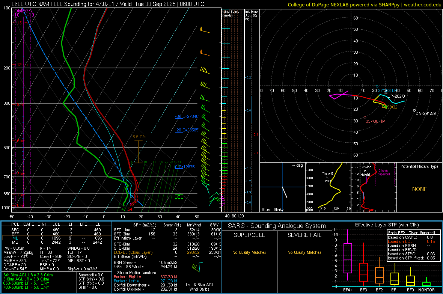Click the 'Wind Speed (knots)' panel header

point(231,13)
